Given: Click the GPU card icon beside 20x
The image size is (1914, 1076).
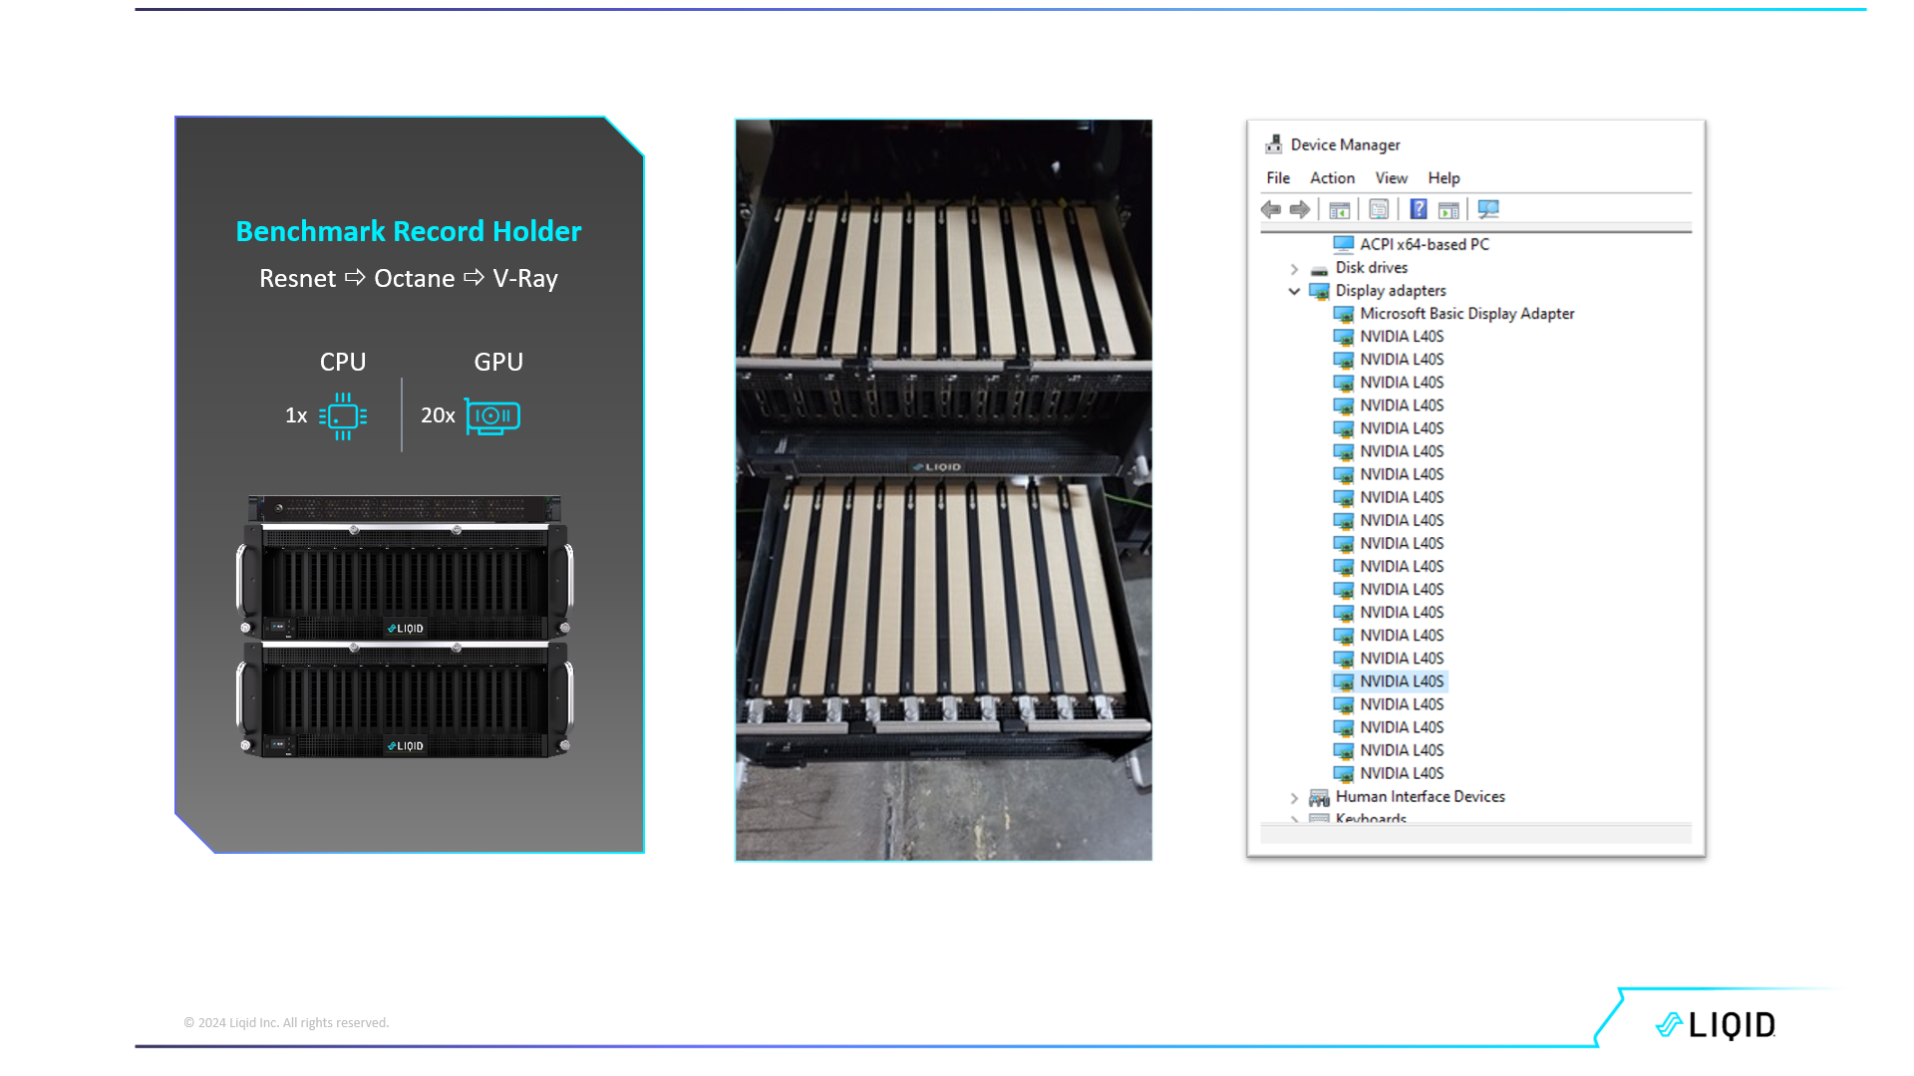Looking at the screenshot, I should tap(492, 416).
